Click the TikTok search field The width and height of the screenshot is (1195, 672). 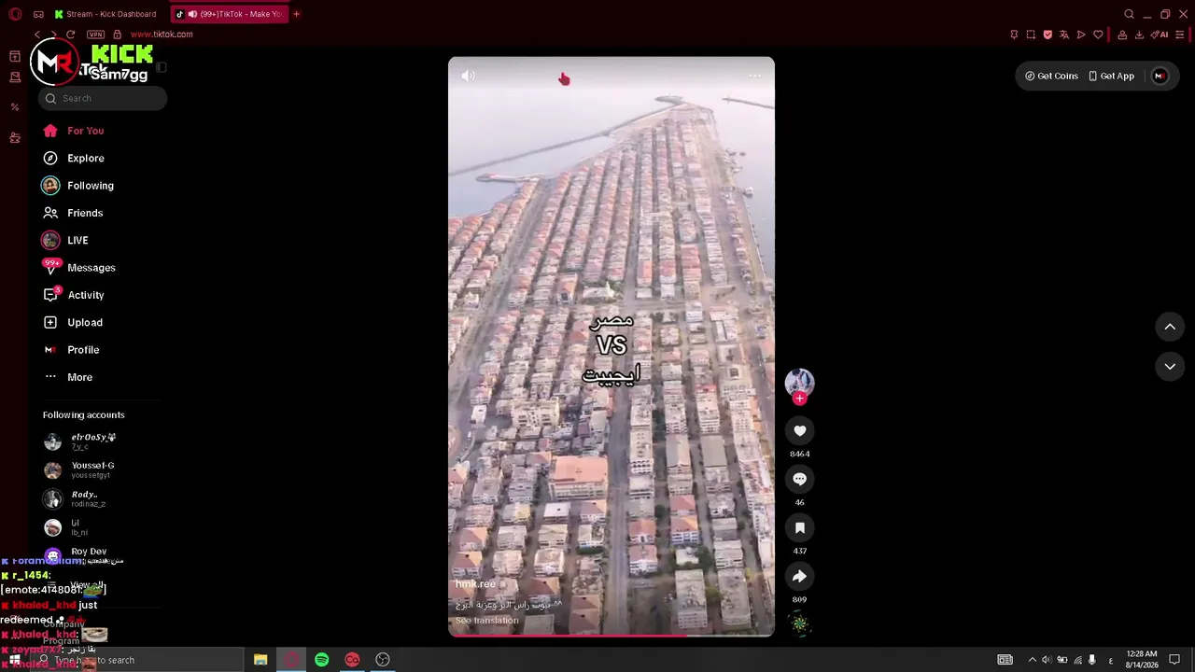point(103,98)
